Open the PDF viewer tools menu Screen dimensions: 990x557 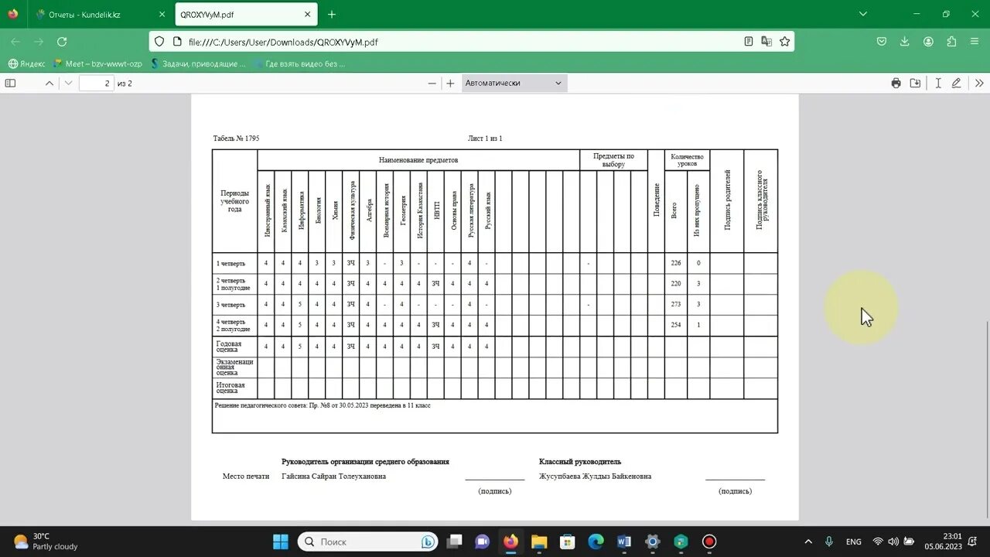click(979, 83)
